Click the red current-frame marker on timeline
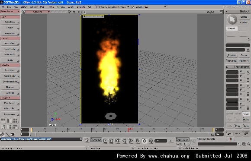The image size is (251, 161). 129,129
